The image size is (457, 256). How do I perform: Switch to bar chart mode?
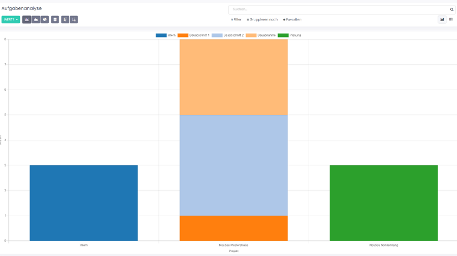(x=27, y=19)
